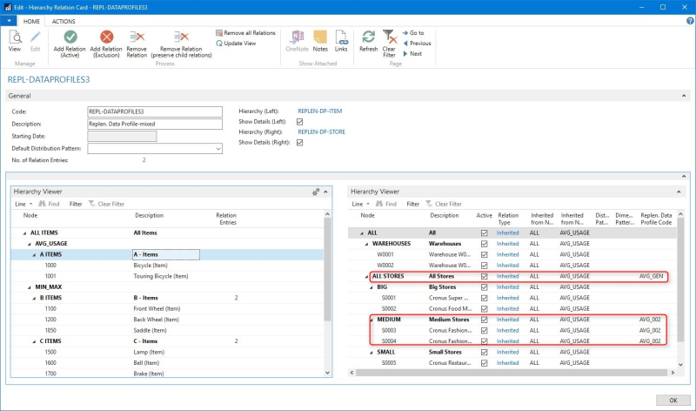
Task: Collapse the General section header
Action: [19, 95]
